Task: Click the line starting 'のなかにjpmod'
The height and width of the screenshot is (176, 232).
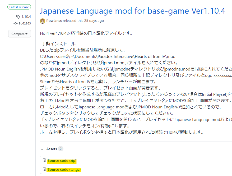Action: (109, 63)
